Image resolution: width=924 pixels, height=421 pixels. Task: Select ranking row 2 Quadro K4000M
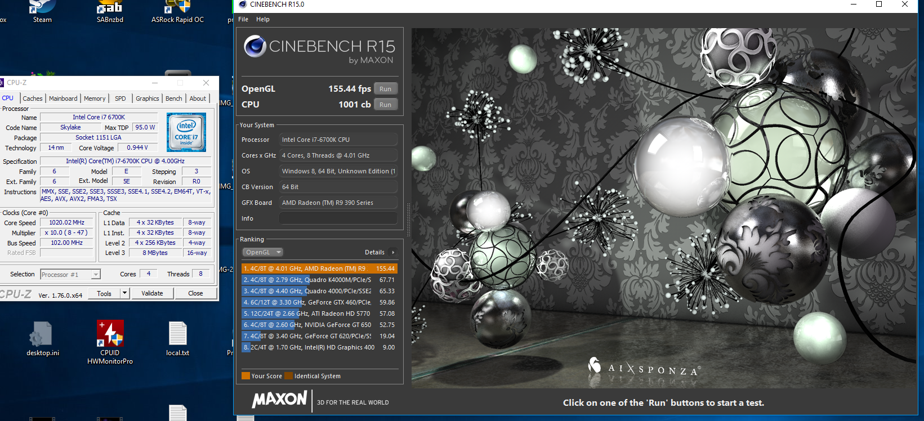pos(319,280)
